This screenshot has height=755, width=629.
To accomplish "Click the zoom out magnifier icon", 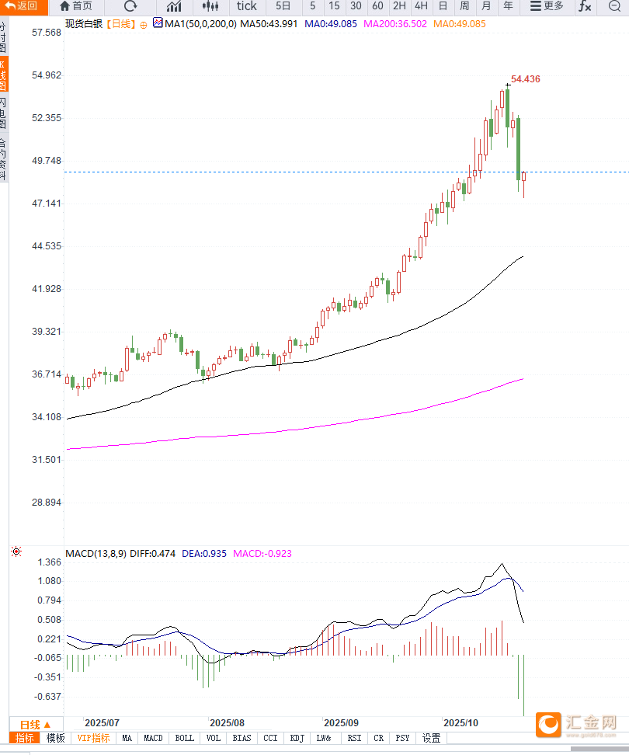I will coord(614,6).
